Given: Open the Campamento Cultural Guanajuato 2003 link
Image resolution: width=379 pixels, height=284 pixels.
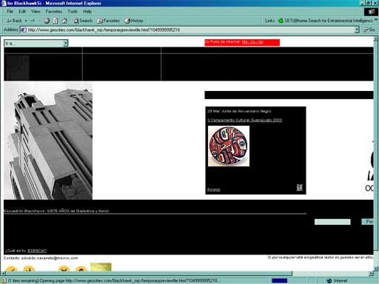Looking at the screenshot, I should (244, 120).
